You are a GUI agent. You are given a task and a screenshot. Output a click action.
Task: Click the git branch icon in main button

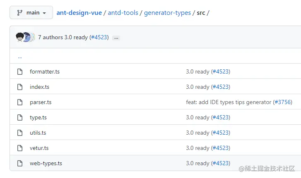point(19,13)
